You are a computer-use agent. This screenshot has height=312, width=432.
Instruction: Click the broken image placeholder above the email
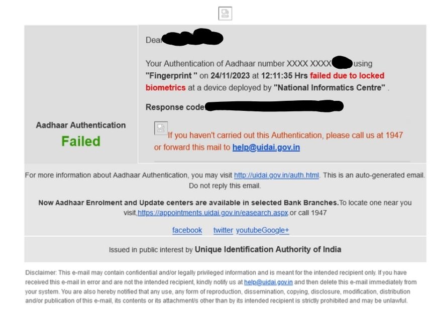point(225,14)
